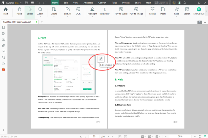Go to the first page
Viewport: 208px width, 138px height.
click(x=81, y=137)
